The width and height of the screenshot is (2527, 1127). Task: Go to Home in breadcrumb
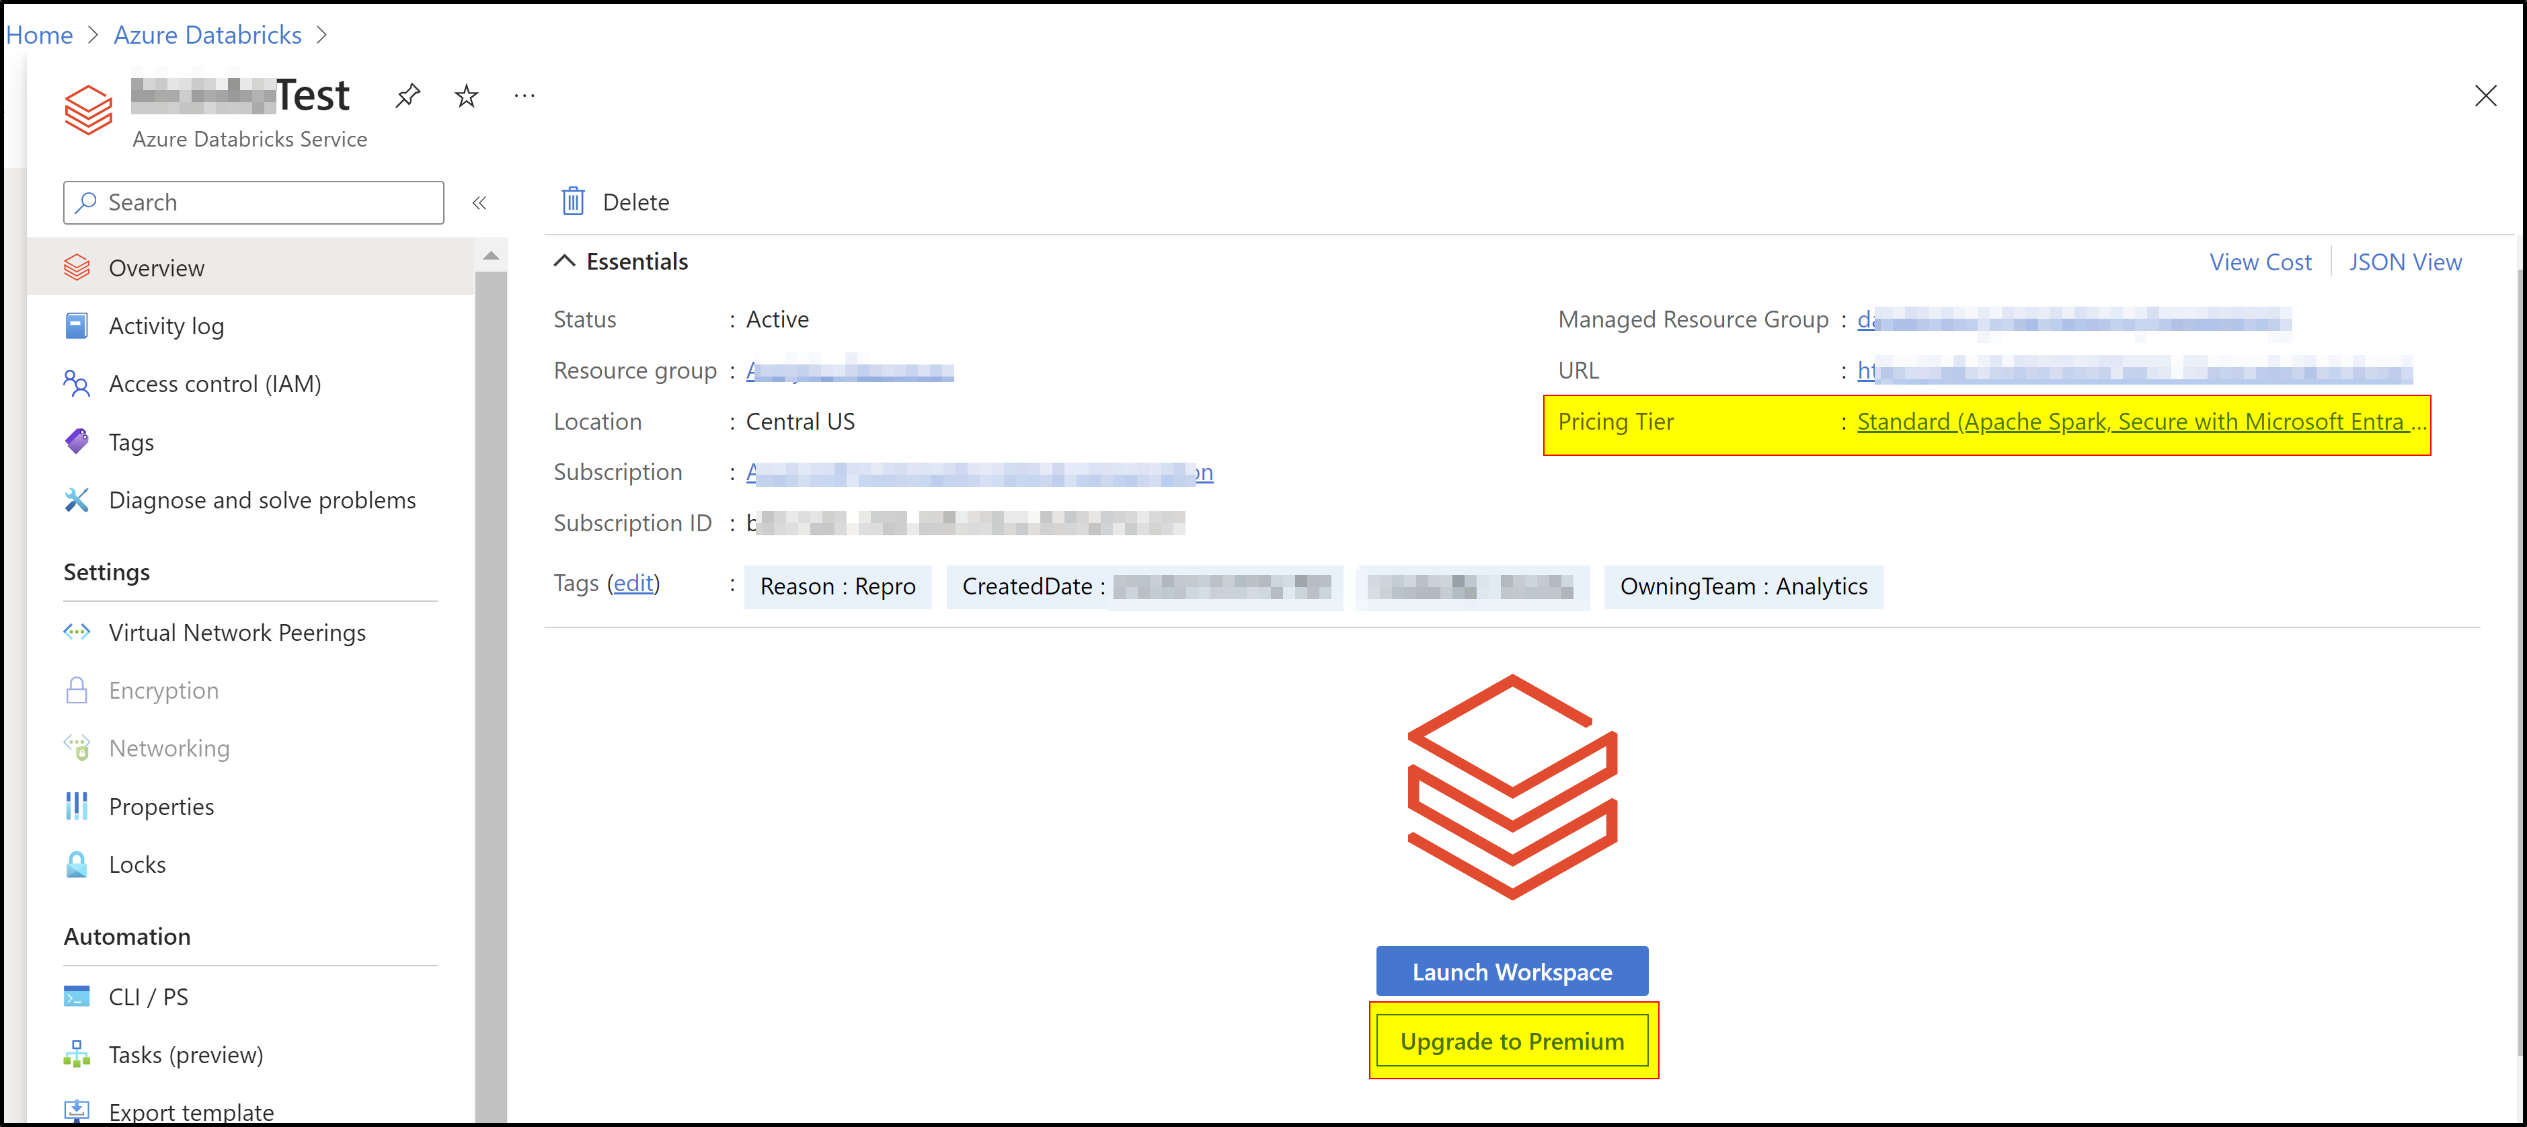pos(39,34)
